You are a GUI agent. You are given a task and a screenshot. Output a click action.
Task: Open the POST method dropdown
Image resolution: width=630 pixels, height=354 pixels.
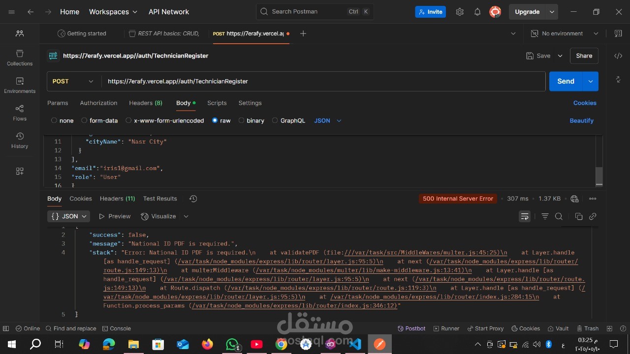(x=73, y=81)
